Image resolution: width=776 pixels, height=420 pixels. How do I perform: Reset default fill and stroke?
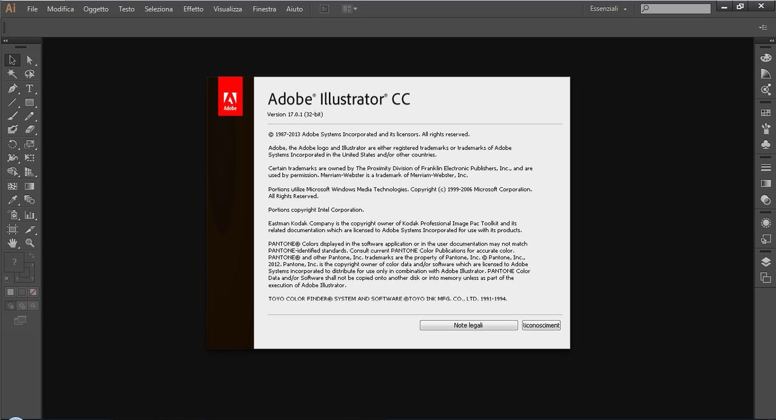(8, 279)
